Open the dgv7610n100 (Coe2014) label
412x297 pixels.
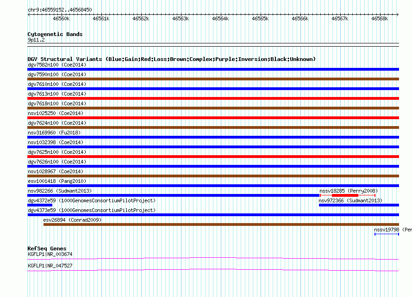coord(57,84)
